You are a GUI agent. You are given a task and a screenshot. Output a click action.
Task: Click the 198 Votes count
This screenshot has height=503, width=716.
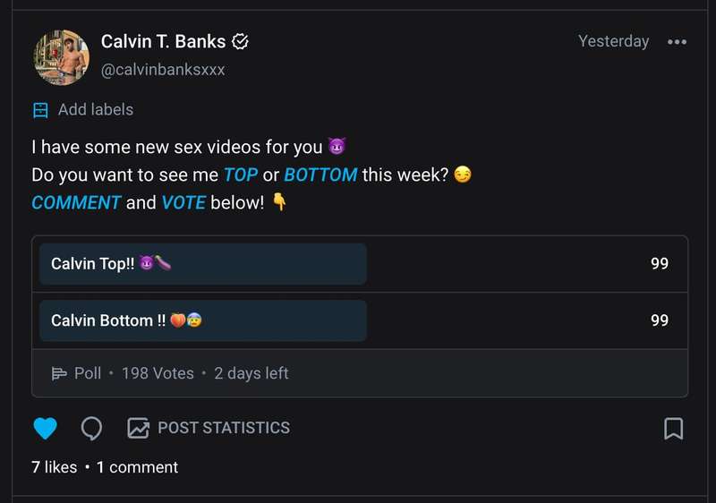(158, 373)
